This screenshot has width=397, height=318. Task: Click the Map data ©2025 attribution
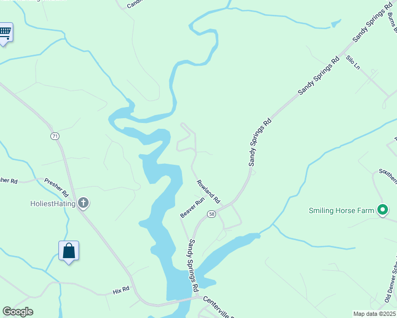click(x=375, y=314)
